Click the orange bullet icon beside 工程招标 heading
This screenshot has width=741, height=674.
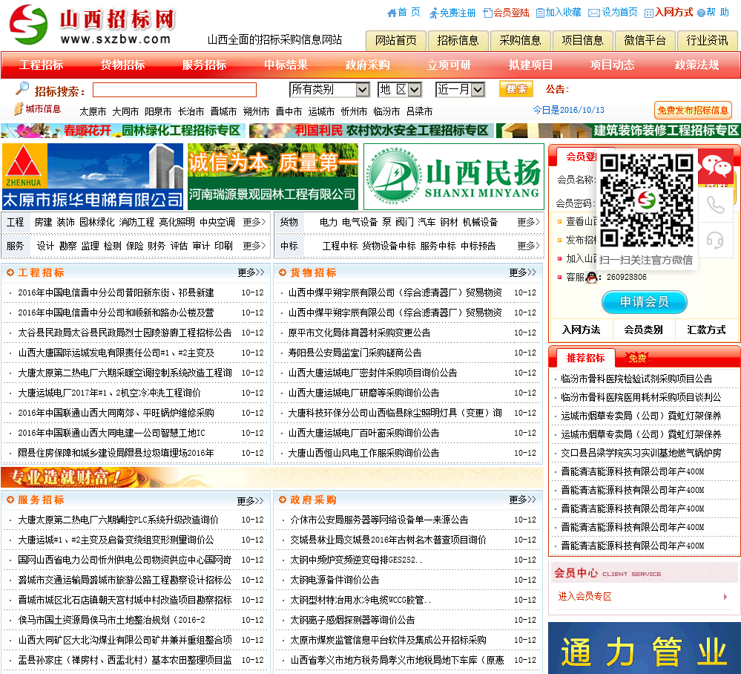pyautogui.click(x=10, y=272)
